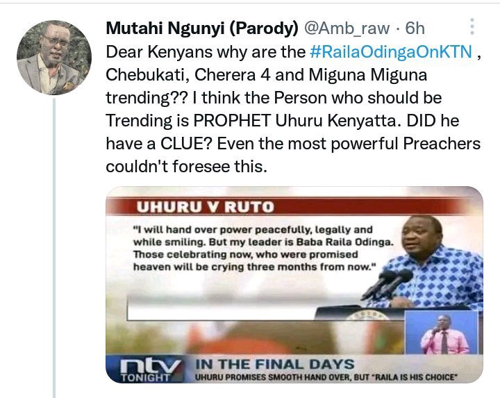This screenshot has width=500, height=398.
Task: Open the tweet's three-dot more options menu
Action: [x=472, y=27]
